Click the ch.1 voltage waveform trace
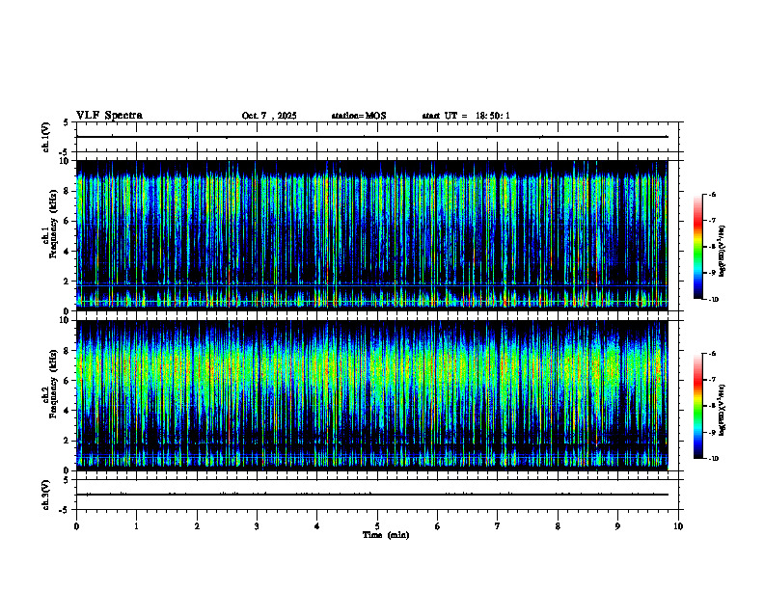This screenshot has height=590, width=764. [x=371, y=137]
